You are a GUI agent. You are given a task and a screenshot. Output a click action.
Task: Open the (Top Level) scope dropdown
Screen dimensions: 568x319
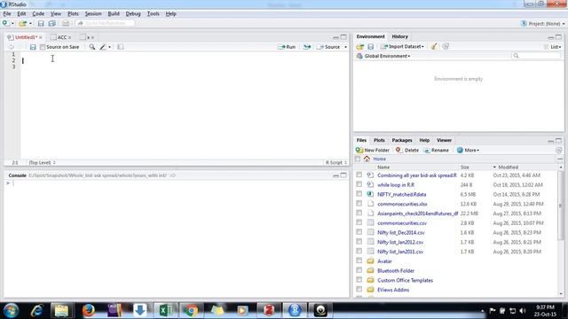(42, 163)
